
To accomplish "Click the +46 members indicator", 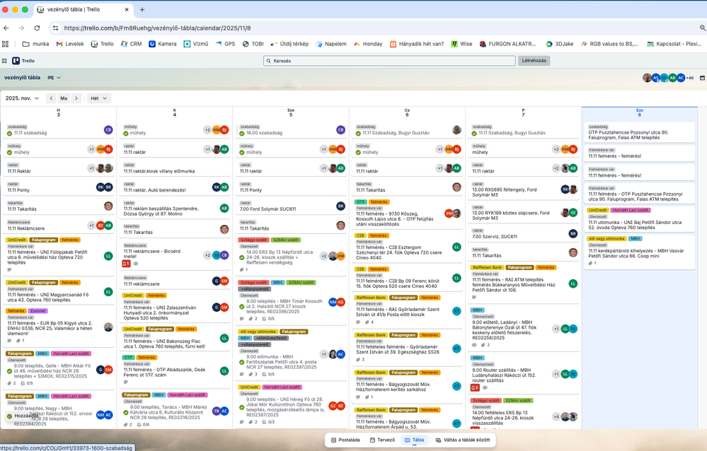I will pyautogui.click(x=690, y=78).
